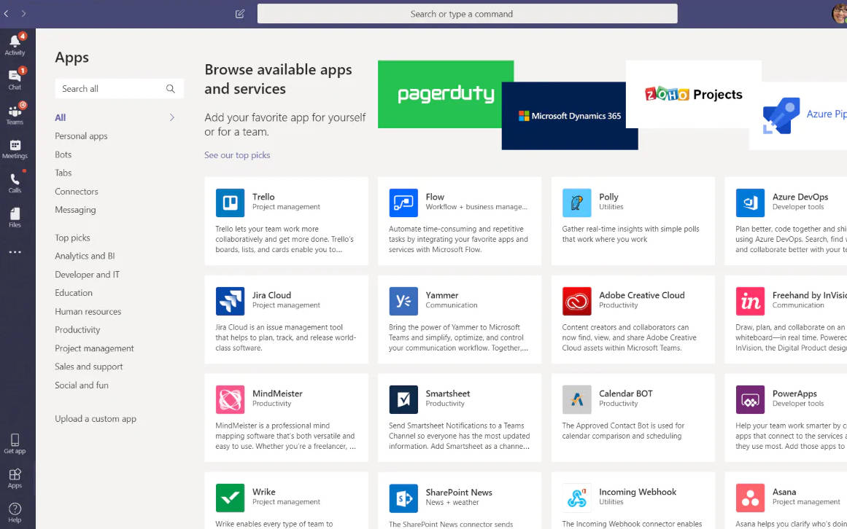Click the new chat compose icon

[x=240, y=14]
